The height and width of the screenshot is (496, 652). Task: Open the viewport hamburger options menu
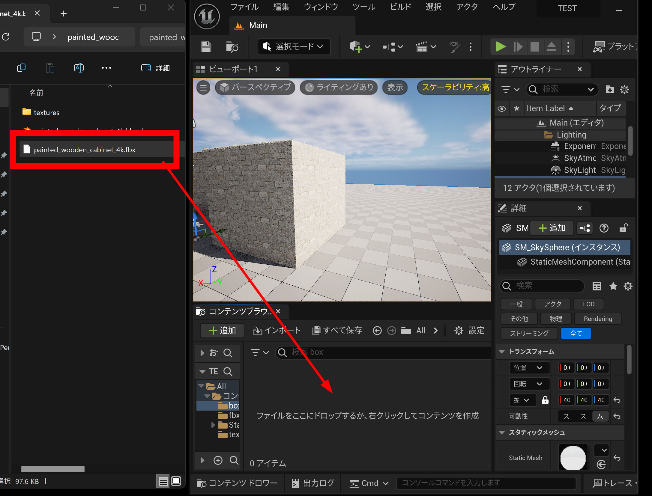point(203,88)
